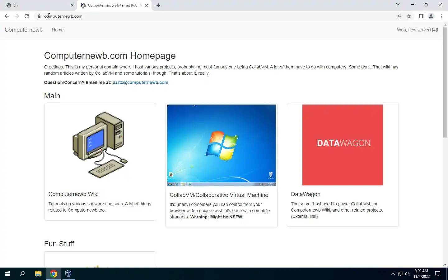Open the DataWagon red logo image
The image size is (448, 280).
pyautogui.click(x=343, y=145)
